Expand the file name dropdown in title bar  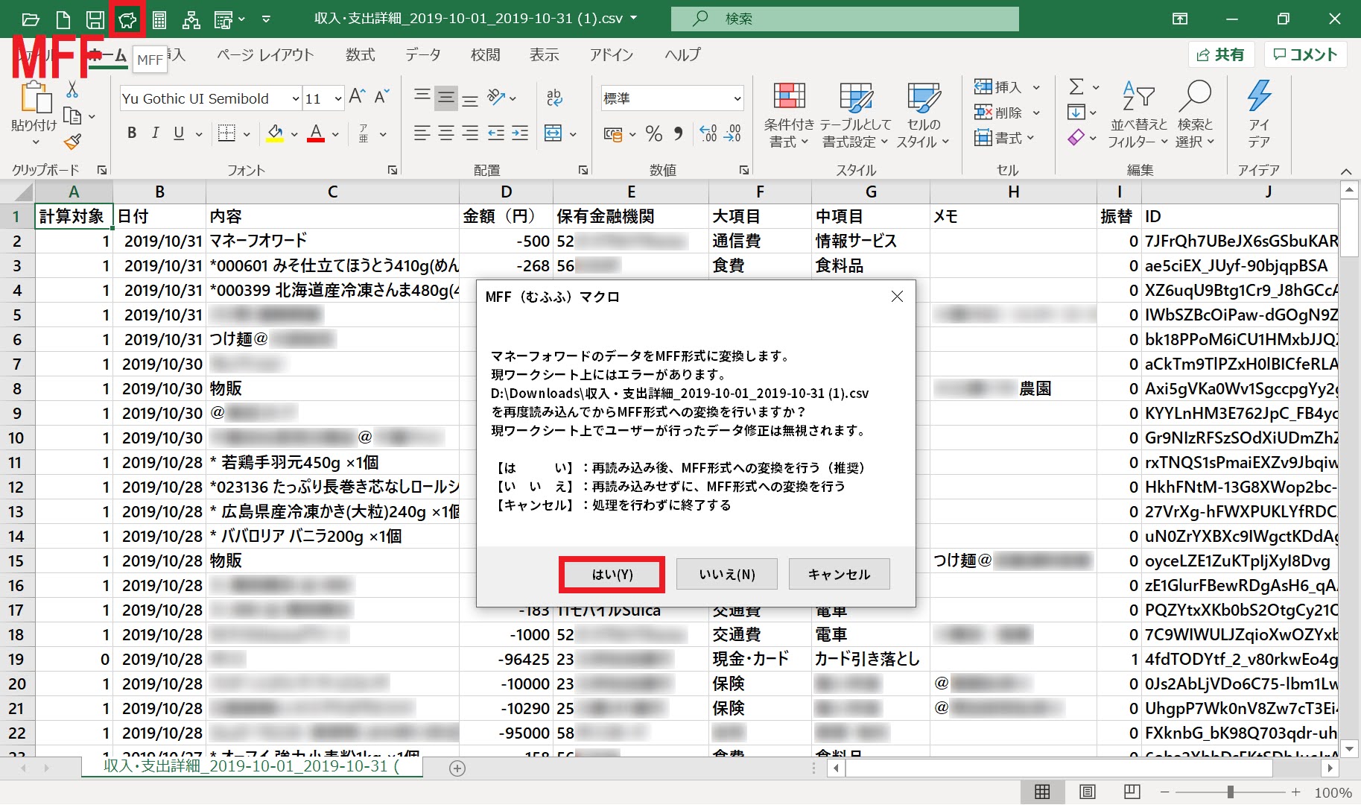634,18
